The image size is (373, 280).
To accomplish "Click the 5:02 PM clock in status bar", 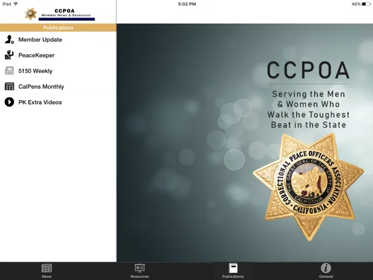I will coord(187,4).
